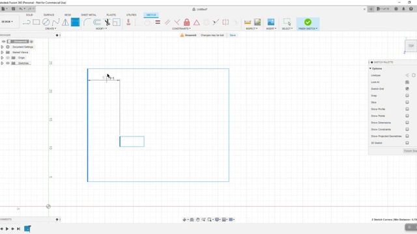
Task: Click the Save disk icon
Action: [13, 8]
